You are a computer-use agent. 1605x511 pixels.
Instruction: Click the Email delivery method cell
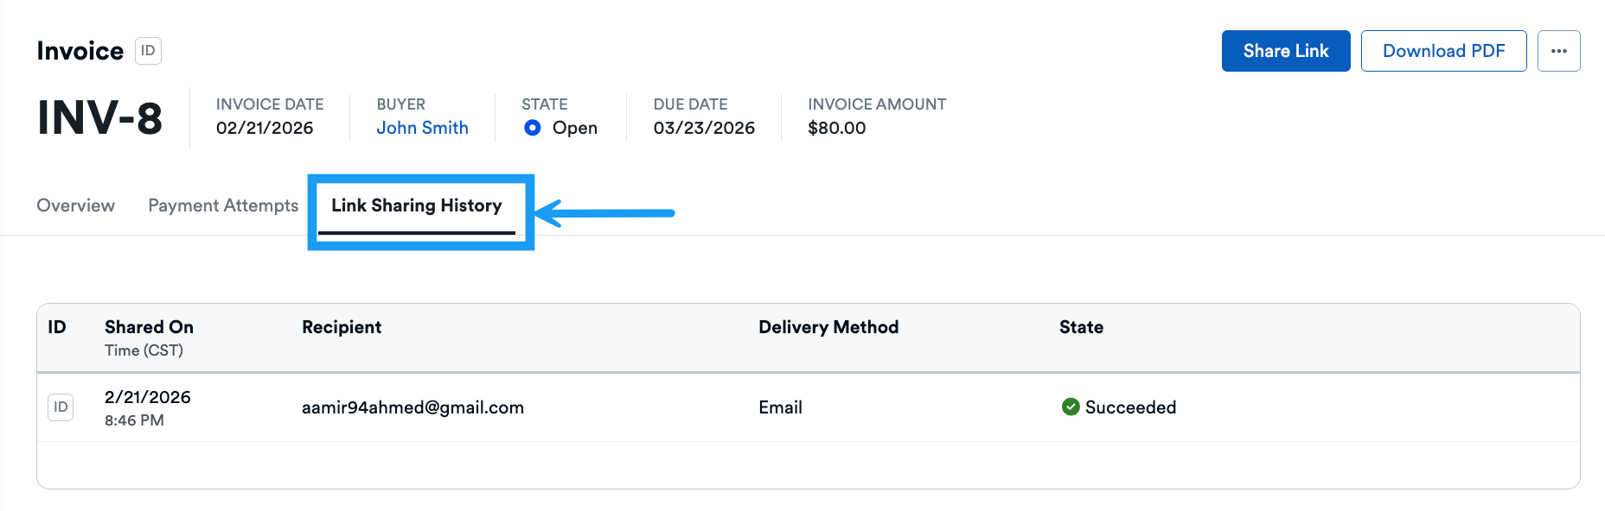click(x=780, y=407)
